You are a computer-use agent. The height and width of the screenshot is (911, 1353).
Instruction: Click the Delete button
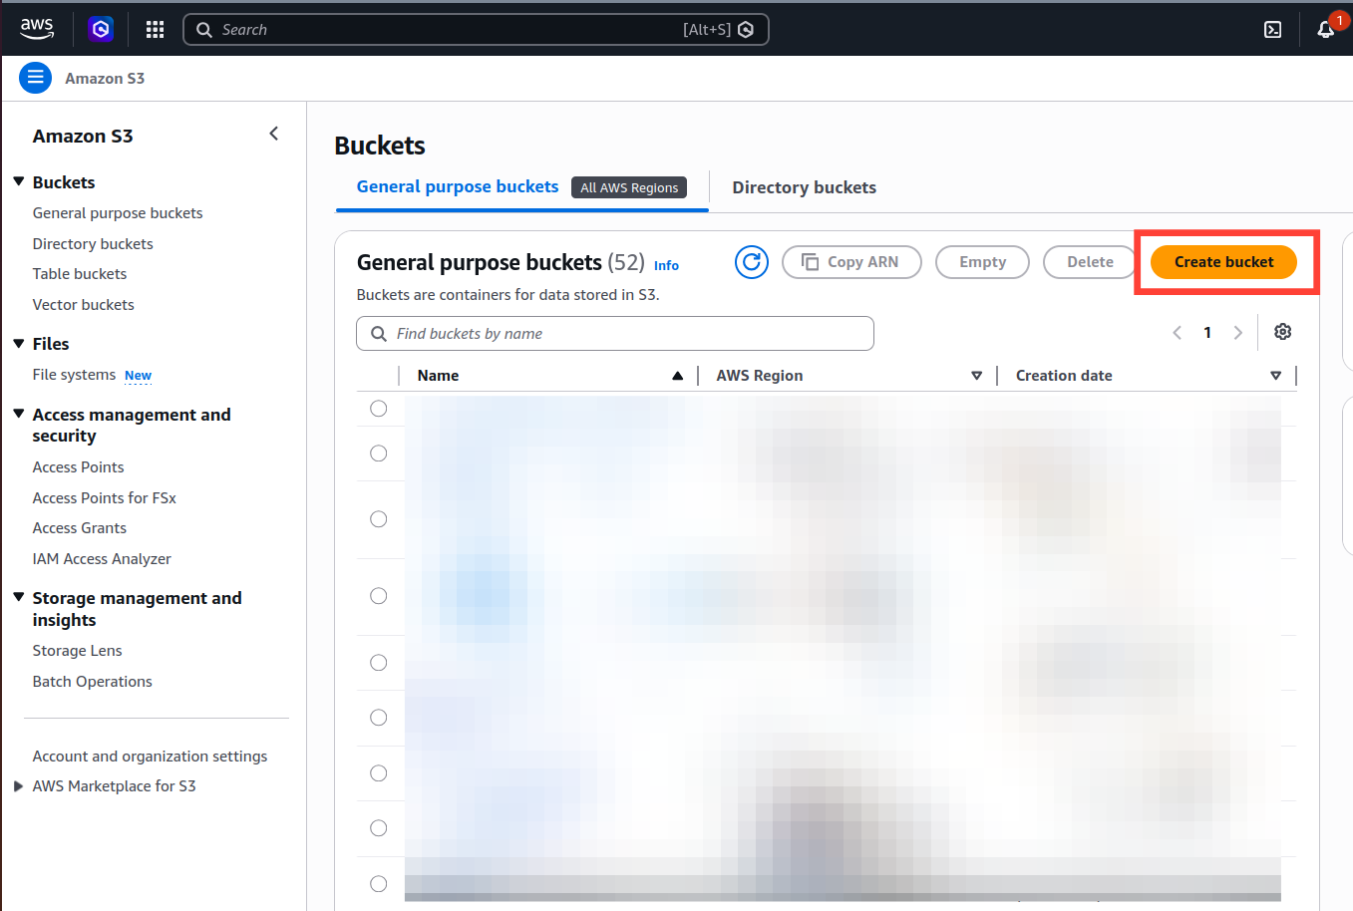pos(1090,262)
